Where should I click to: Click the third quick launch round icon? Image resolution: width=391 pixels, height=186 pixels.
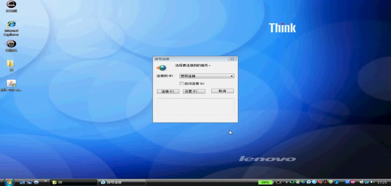click(x=36, y=182)
